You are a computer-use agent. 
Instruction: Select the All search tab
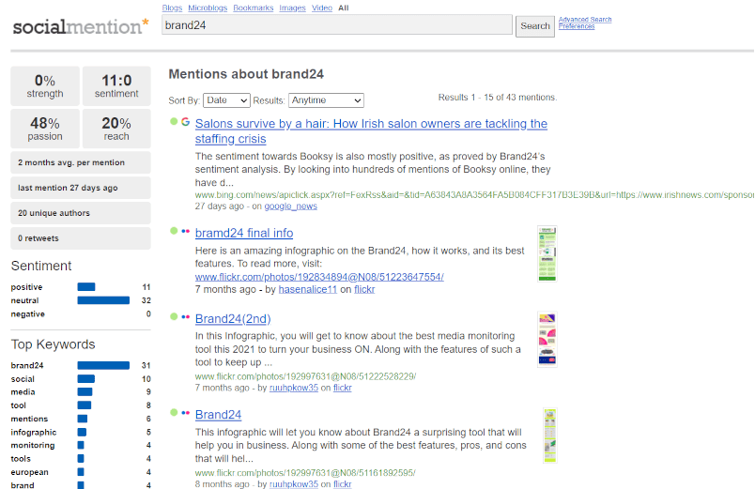pyautogui.click(x=344, y=8)
